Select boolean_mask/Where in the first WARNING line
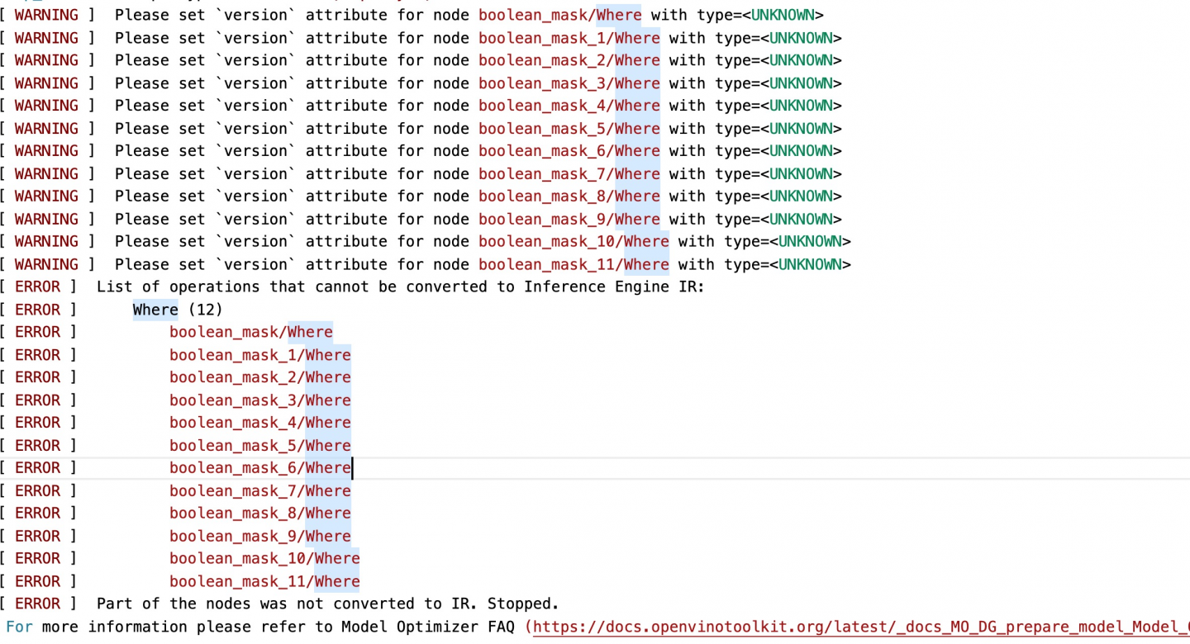The image size is (1190, 644). [559, 15]
